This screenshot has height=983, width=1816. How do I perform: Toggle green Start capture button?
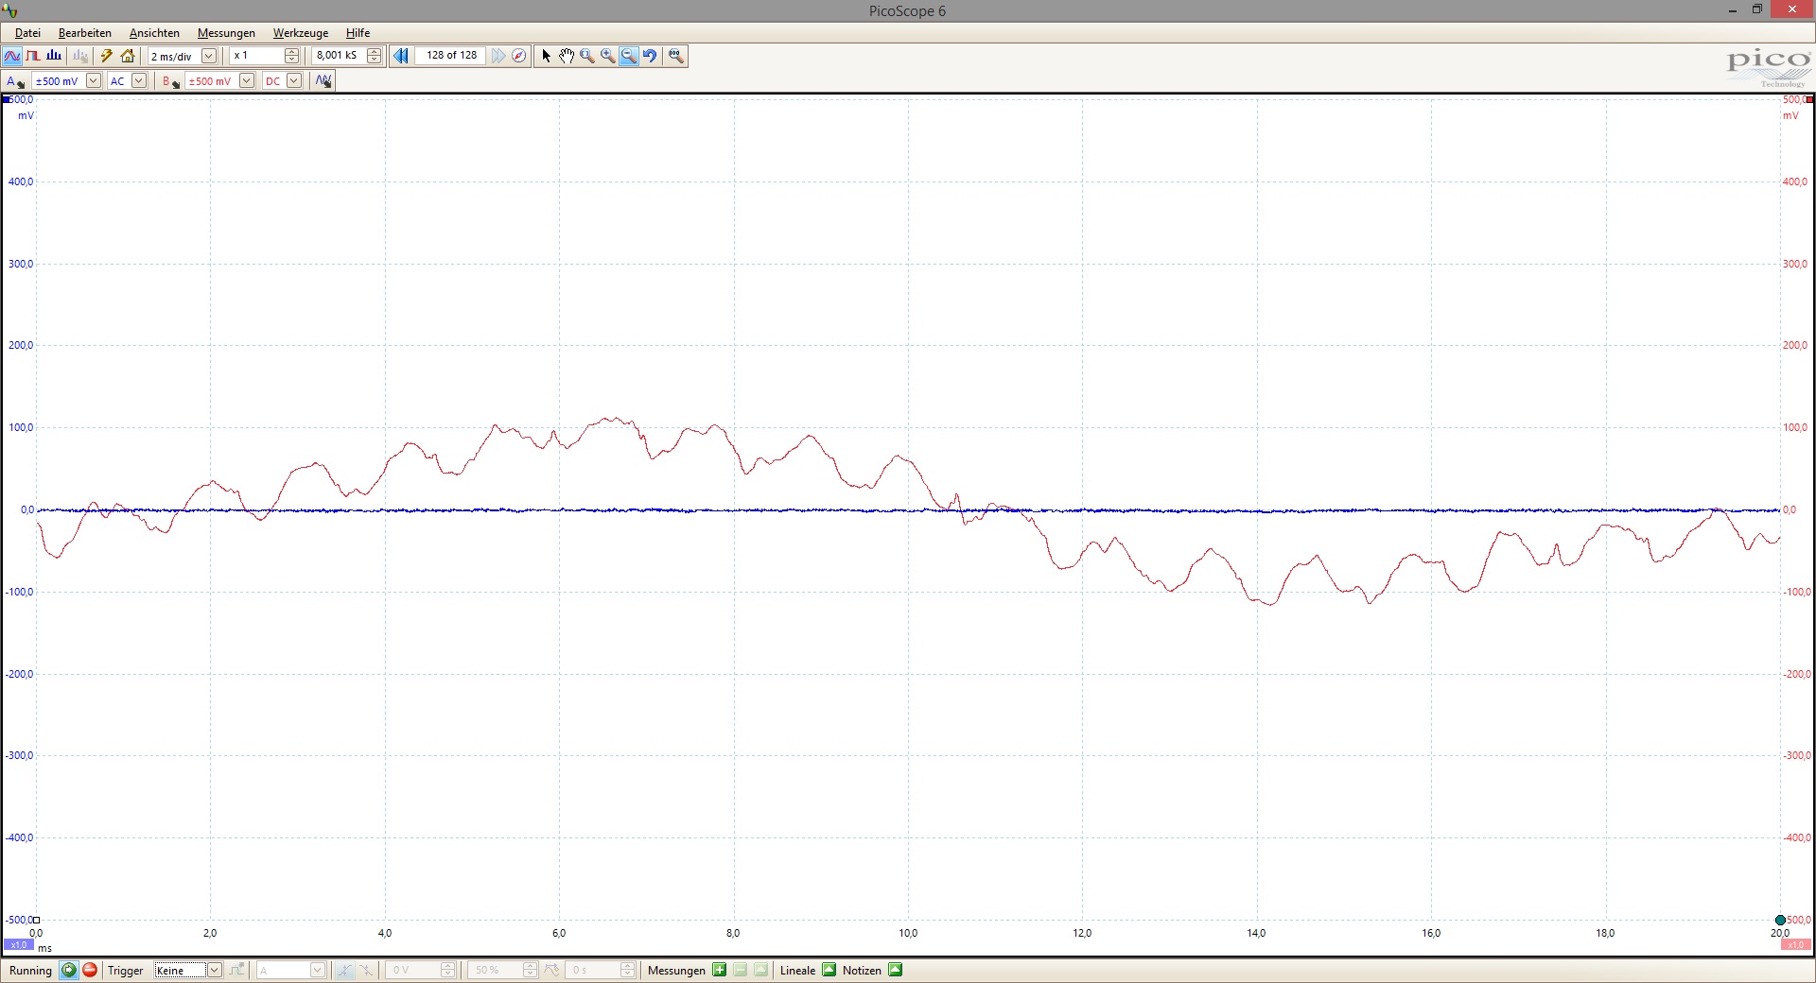pyautogui.click(x=69, y=970)
